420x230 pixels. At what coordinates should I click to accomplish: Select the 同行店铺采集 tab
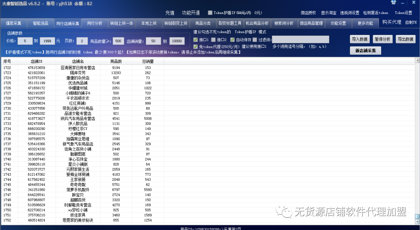(x=68, y=23)
